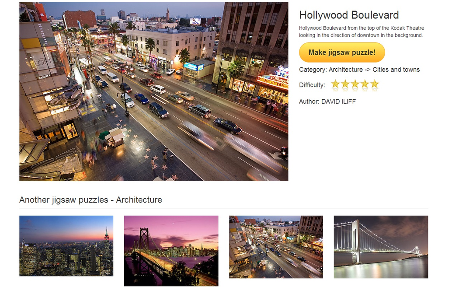This screenshot has height=287, width=459.
Task: Click the Author: label text
Action: click(309, 101)
